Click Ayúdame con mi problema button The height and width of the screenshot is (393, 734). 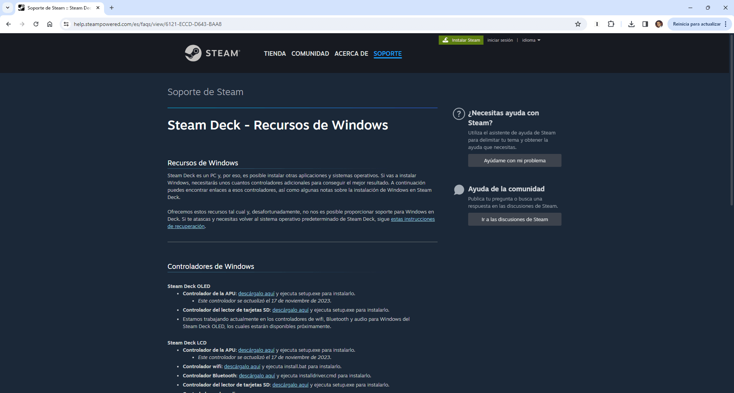[x=514, y=160]
